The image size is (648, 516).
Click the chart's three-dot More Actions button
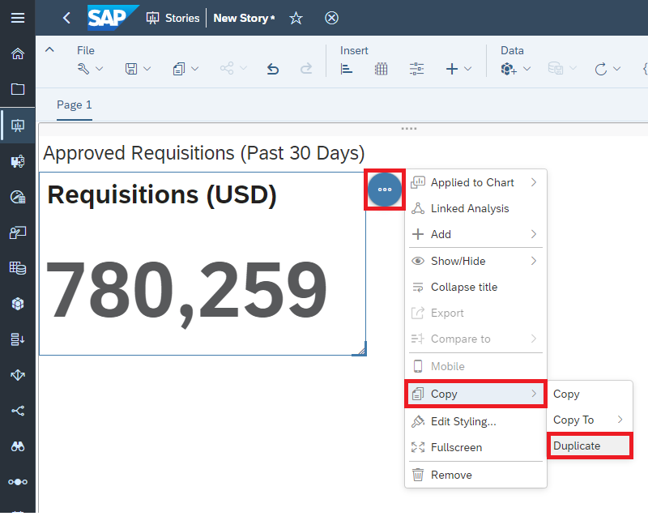click(385, 190)
